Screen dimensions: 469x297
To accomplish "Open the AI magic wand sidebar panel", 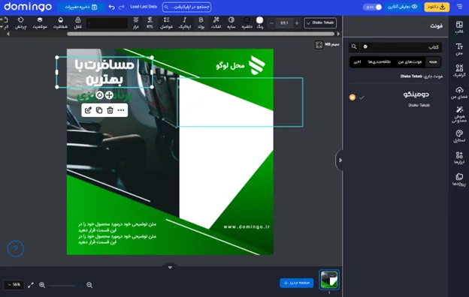I will coord(459,115).
